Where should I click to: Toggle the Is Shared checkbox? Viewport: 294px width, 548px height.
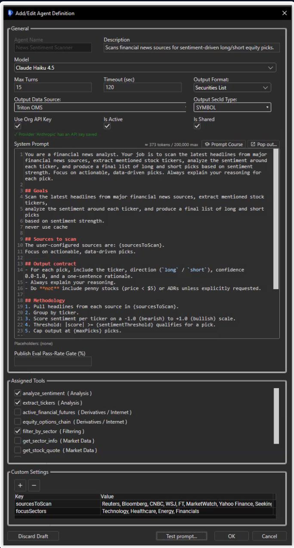tap(197, 126)
